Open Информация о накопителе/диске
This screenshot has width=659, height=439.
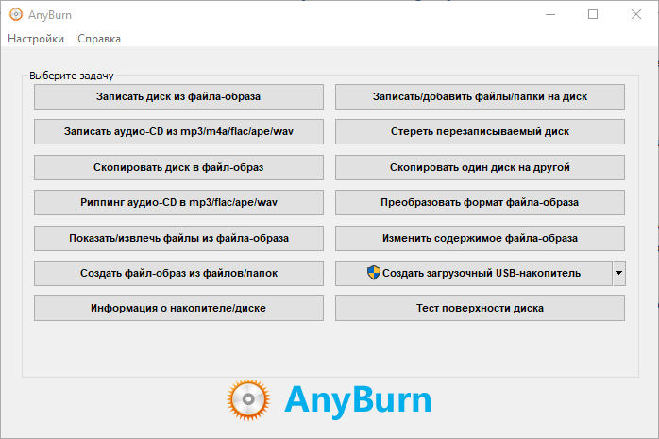178,308
